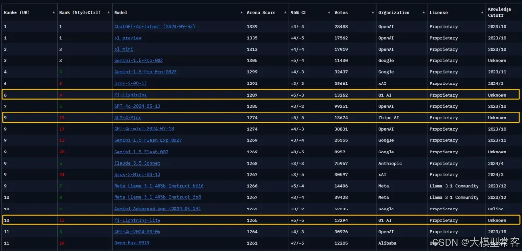Open the GPT-4o-mini-2024-07-18 link
Screen dimensions: 522x251
[144, 129]
